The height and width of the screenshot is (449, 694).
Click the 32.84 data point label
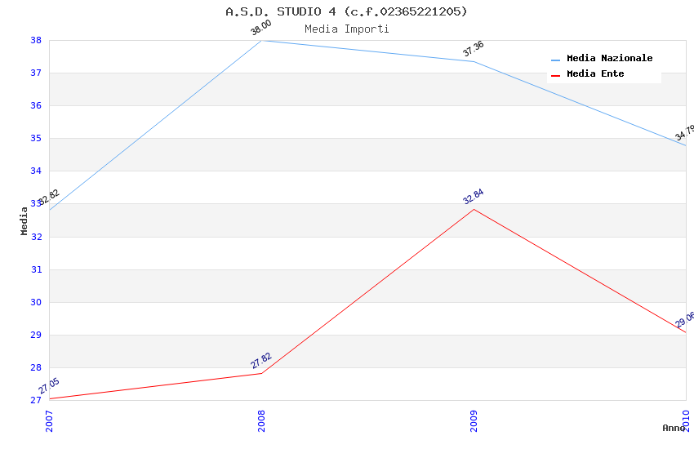tap(474, 197)
